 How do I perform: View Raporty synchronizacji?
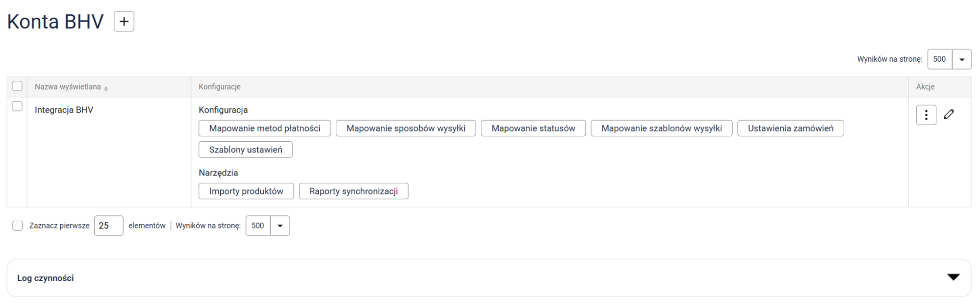point(353,191)
